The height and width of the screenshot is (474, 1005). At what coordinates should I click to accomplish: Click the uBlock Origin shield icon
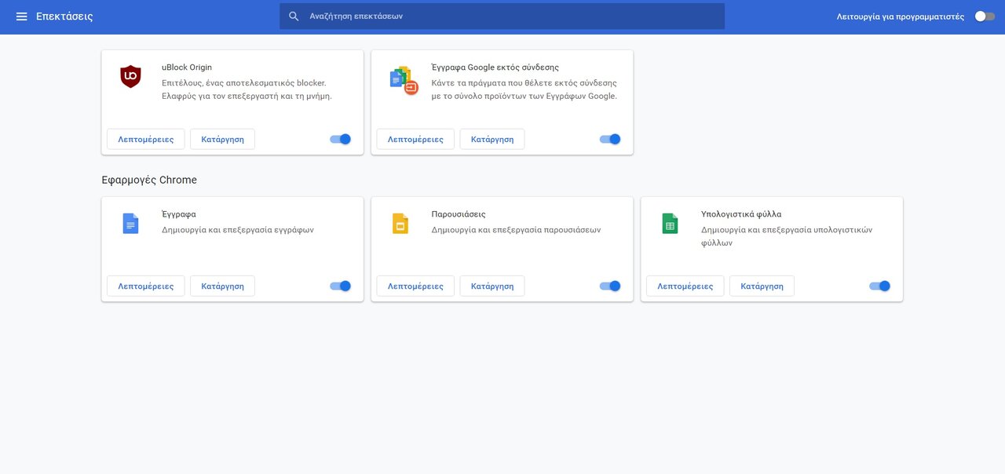click(130, 77)
